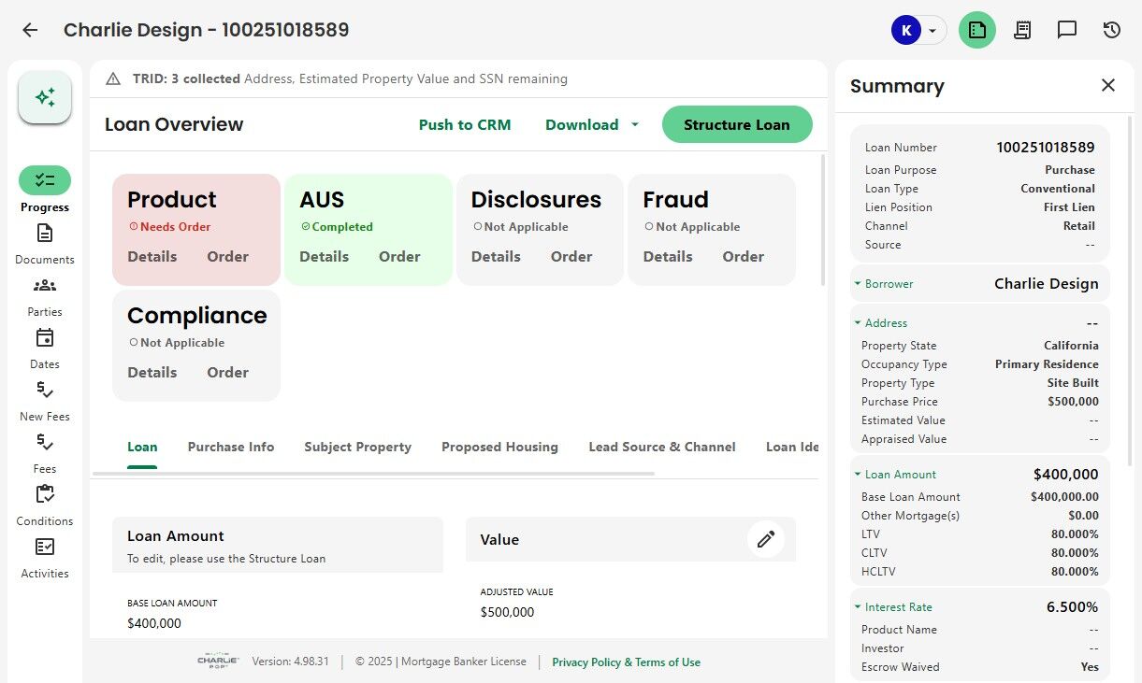This screenshot has width=1142, height=683.
Task: Open the AI sparkle assistant button
Action: [x=45, y=97]
